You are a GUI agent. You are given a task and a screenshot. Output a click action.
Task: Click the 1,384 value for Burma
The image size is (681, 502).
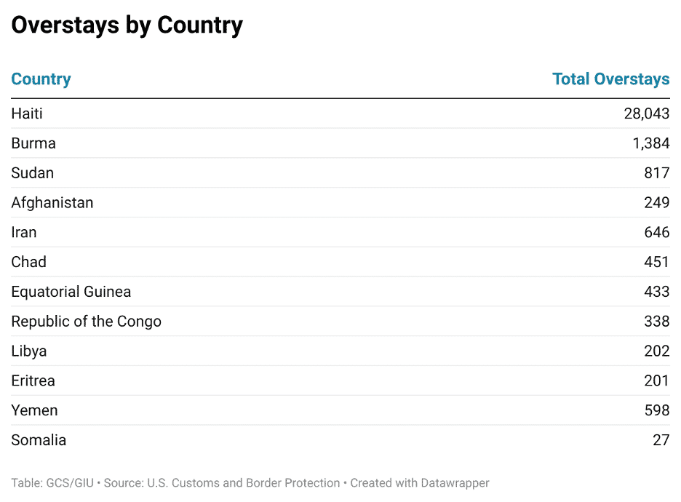tap(650, 143)
